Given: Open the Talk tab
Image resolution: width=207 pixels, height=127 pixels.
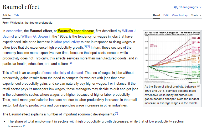Looking at the screenshot, I should (17, 15).
